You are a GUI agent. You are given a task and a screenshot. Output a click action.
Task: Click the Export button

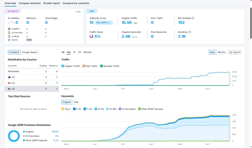click(235, 52)
